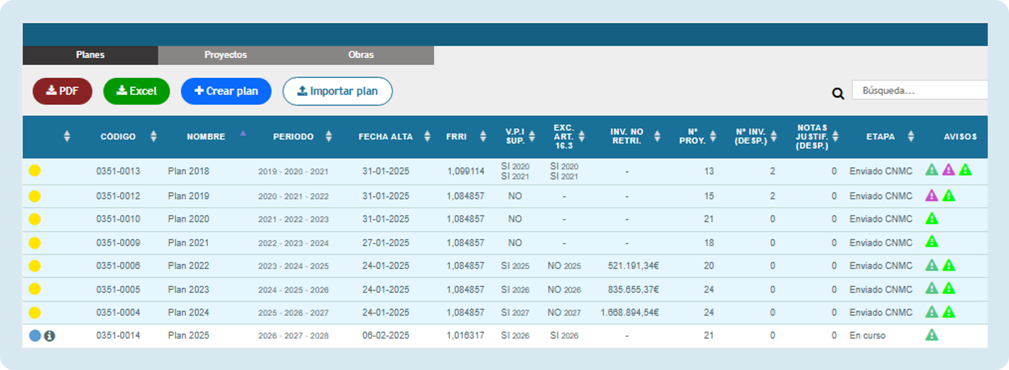
Task: Click the search magnifier icon
Action: coord(838,93)
